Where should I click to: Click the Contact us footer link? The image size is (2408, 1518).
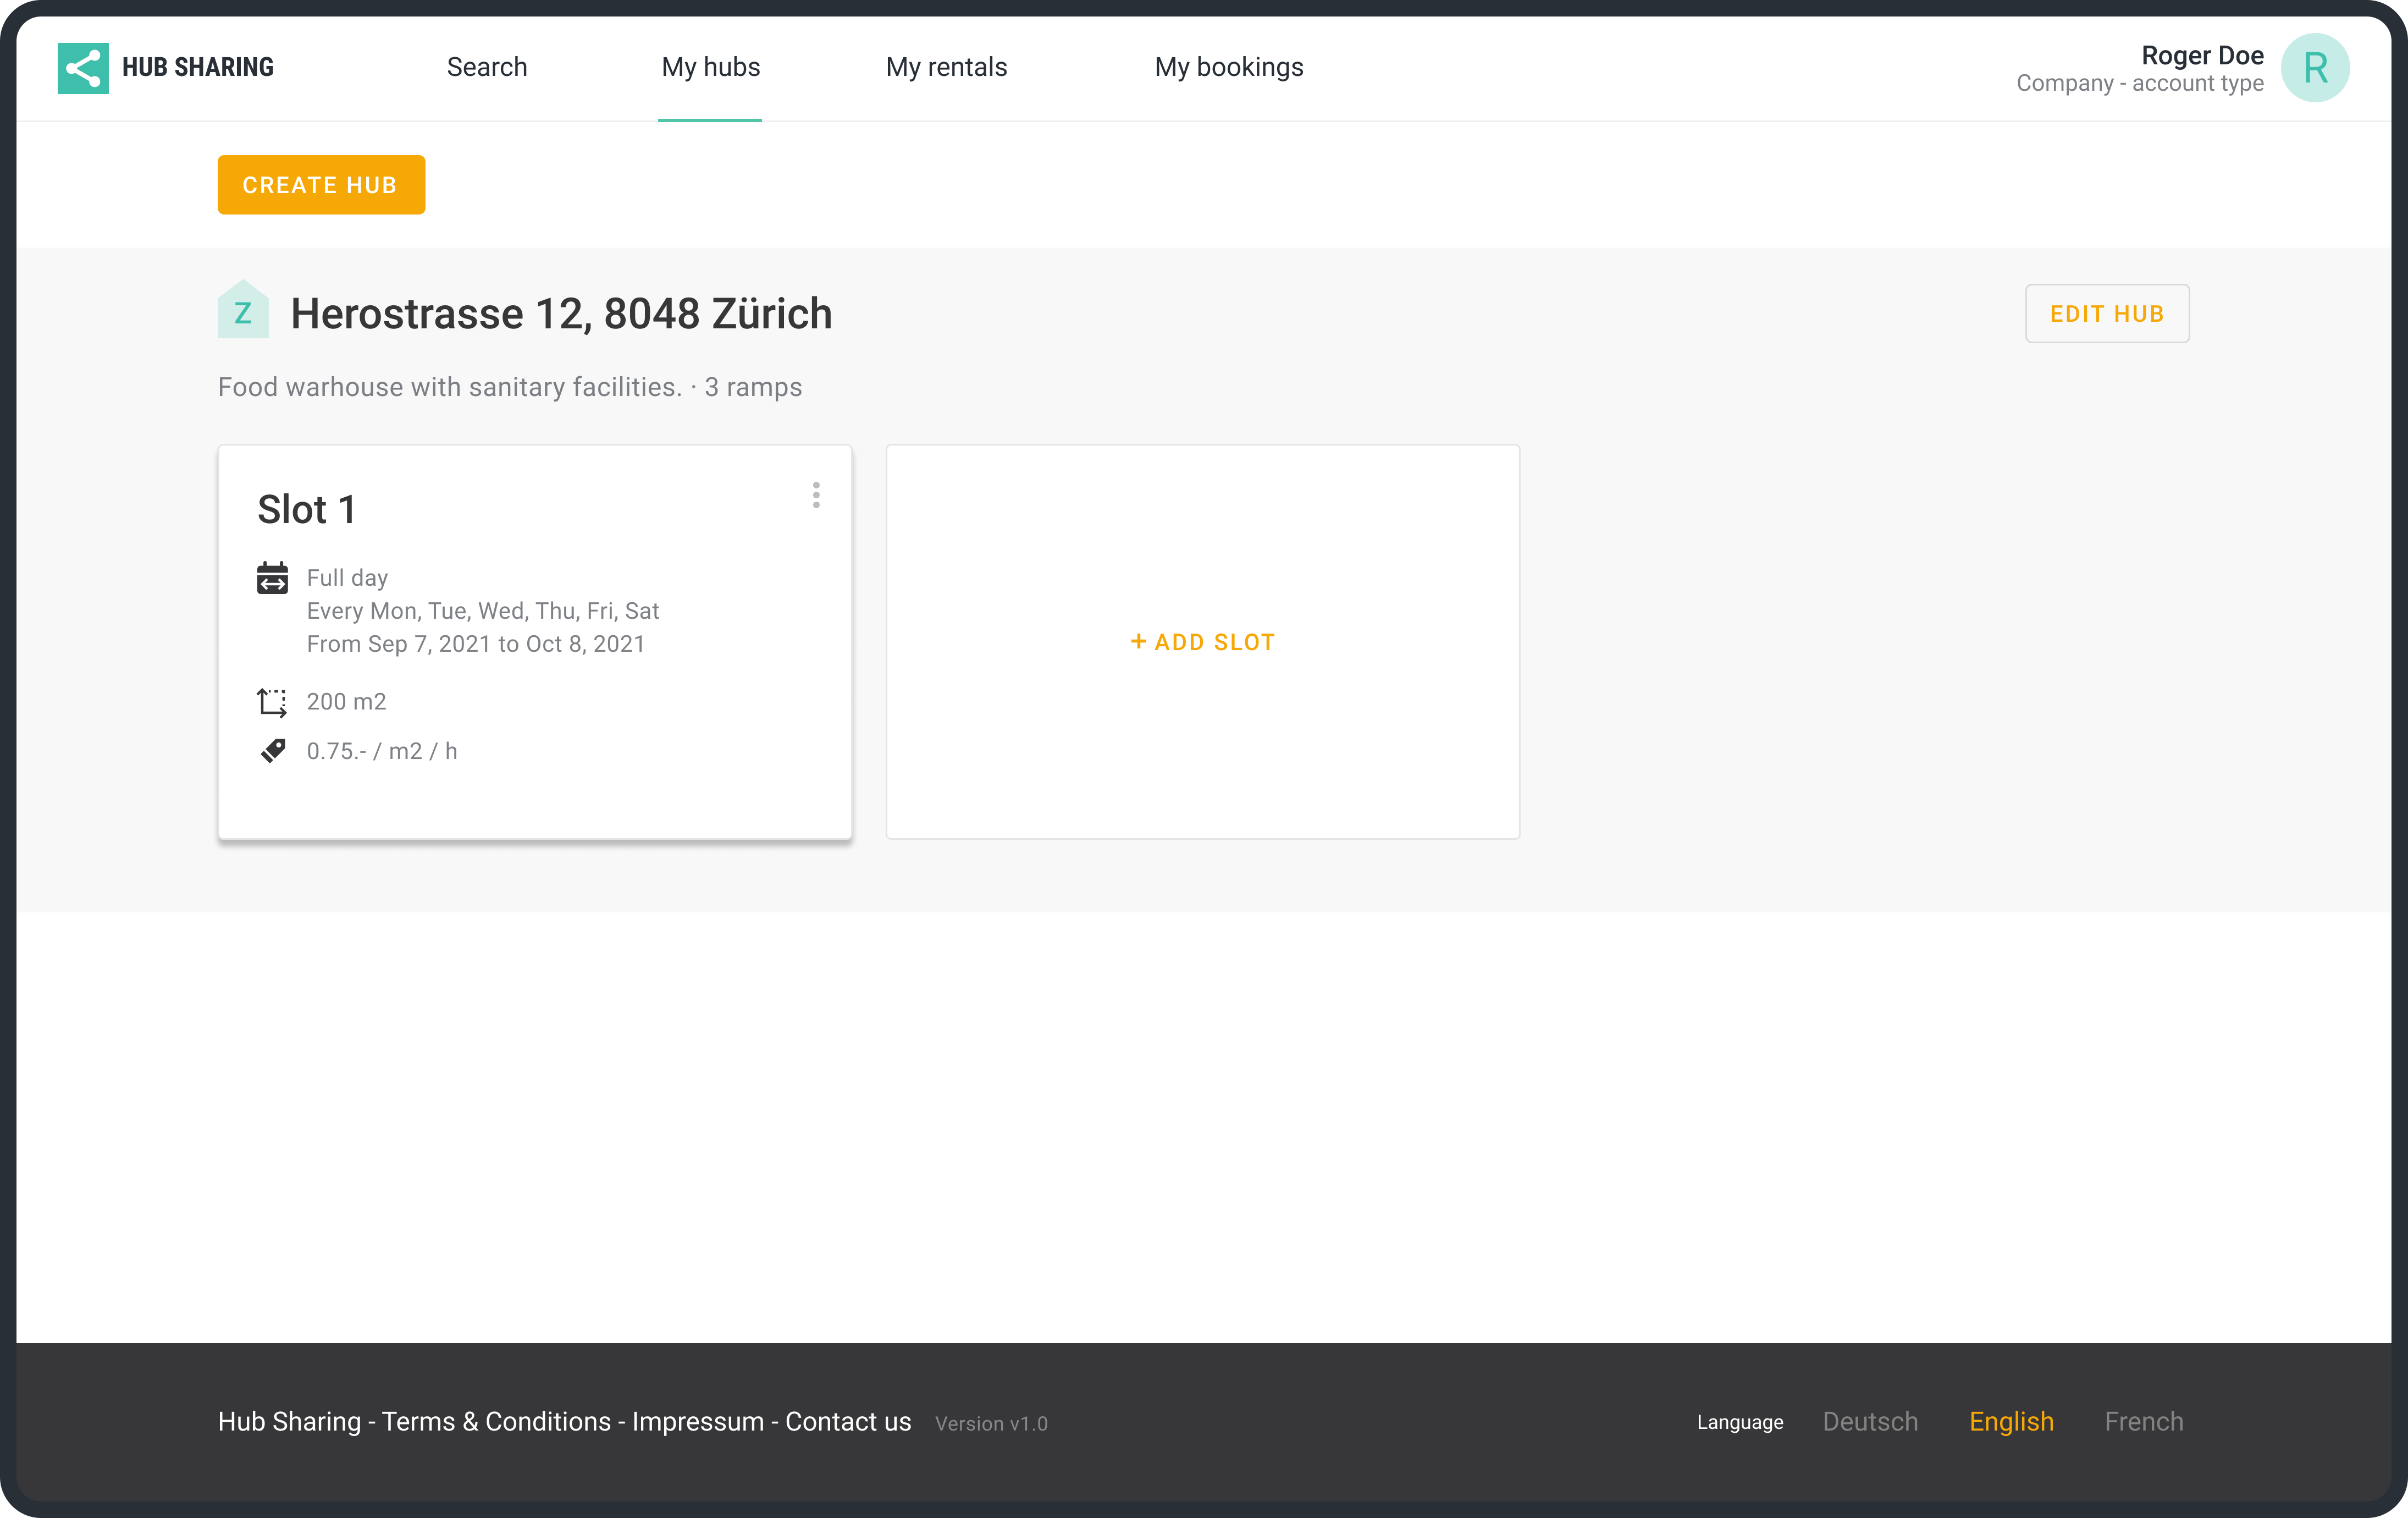coord(848,1421)
